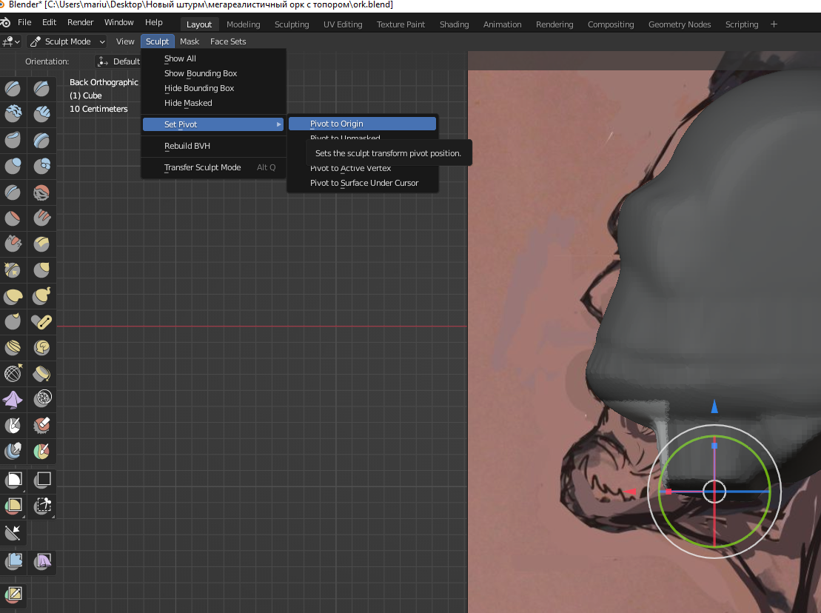This screenshot has width=821, height=613.
Task: Click the blue Z-axis gizmo arrow
Action: pyautogui.click(x=714, y=406)
